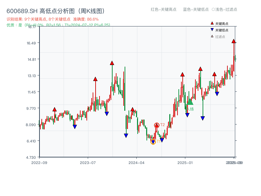Click the red key-high marker above the 2023-07 area
The height and width of the screenshot is (196, 261).
pyautogui.click(x=95, y=78)
